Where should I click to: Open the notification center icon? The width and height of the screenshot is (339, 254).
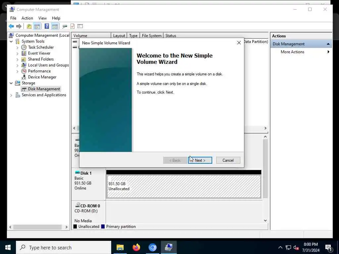[x=329, y=248]
